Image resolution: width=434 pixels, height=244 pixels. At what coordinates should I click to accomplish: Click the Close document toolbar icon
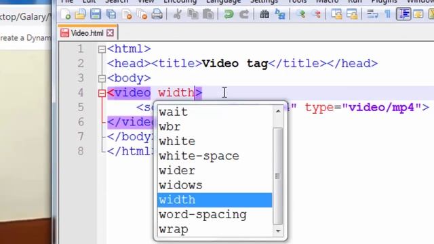(127, 14)
